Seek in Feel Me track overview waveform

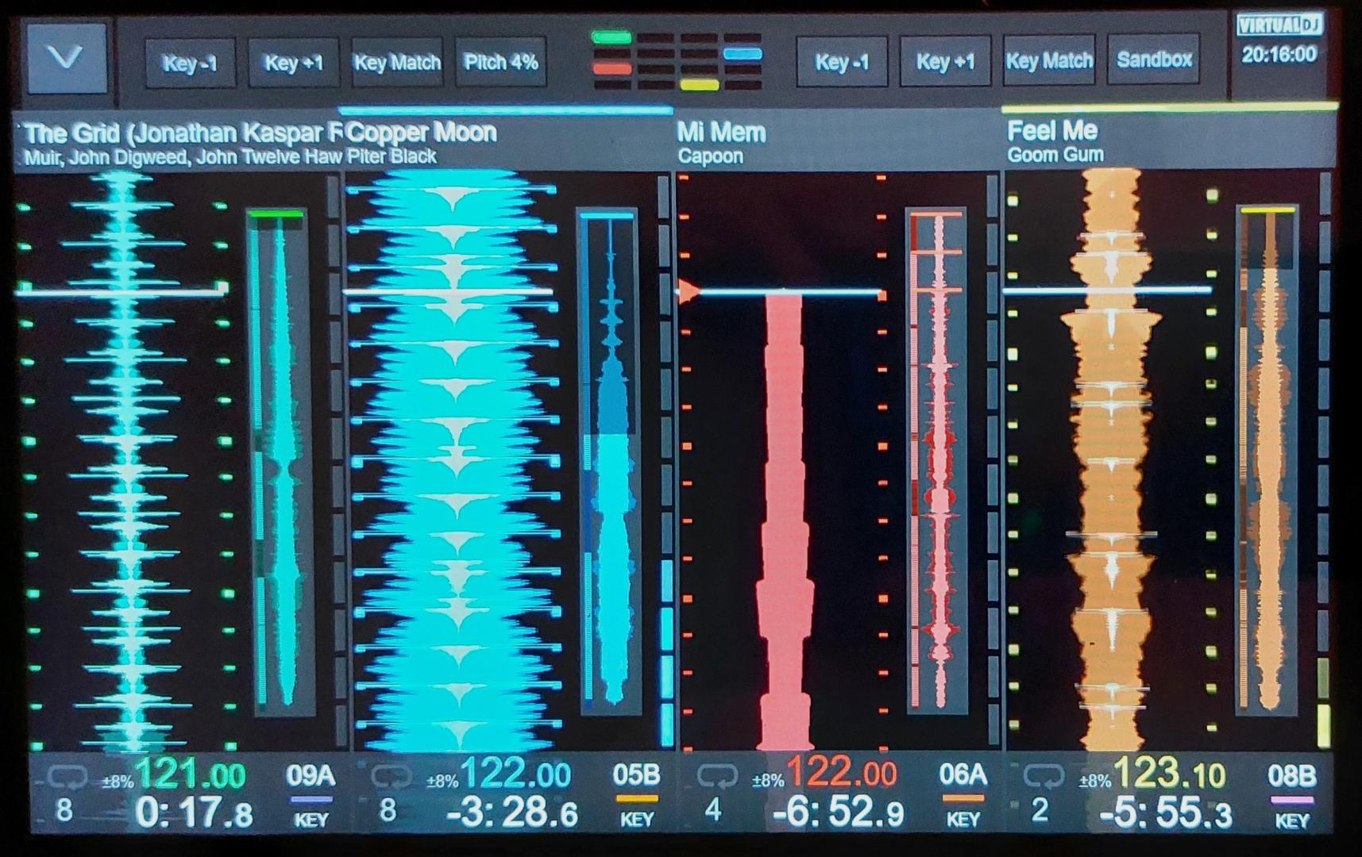click(x=1267, y=460)
